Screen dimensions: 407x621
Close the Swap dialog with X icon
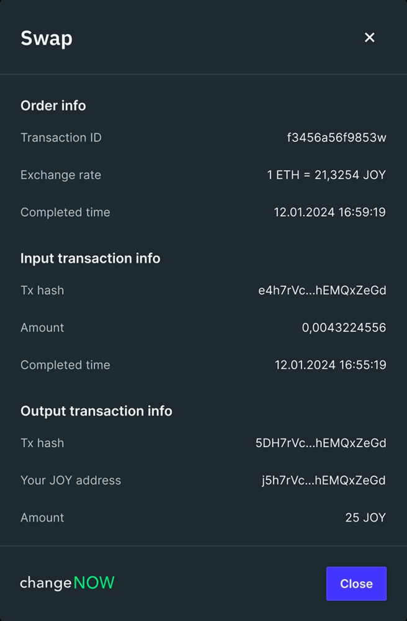tap(370, 38)
